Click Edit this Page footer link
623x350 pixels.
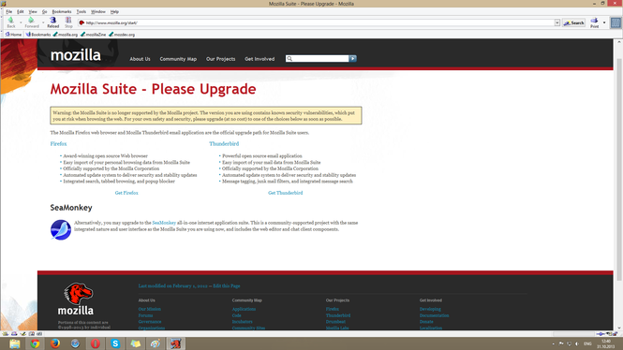coord(227,285)
